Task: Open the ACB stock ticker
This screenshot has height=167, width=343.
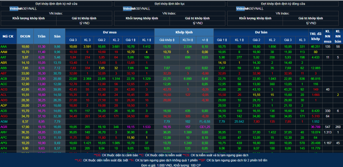Action: tap(3, 79)
